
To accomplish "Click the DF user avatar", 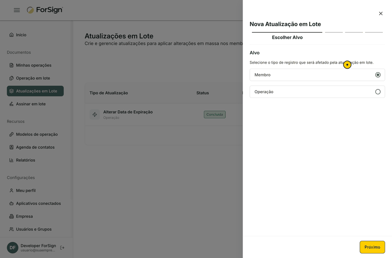I will pos(13,248).
